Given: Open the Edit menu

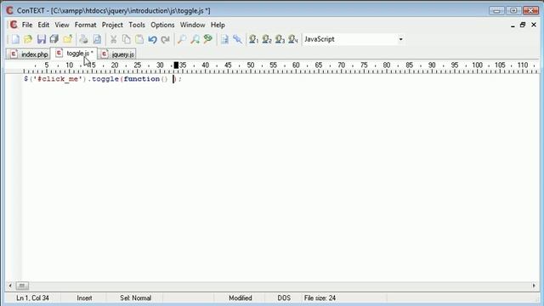Looking at the screenshot, I should [x=43, y=25].
